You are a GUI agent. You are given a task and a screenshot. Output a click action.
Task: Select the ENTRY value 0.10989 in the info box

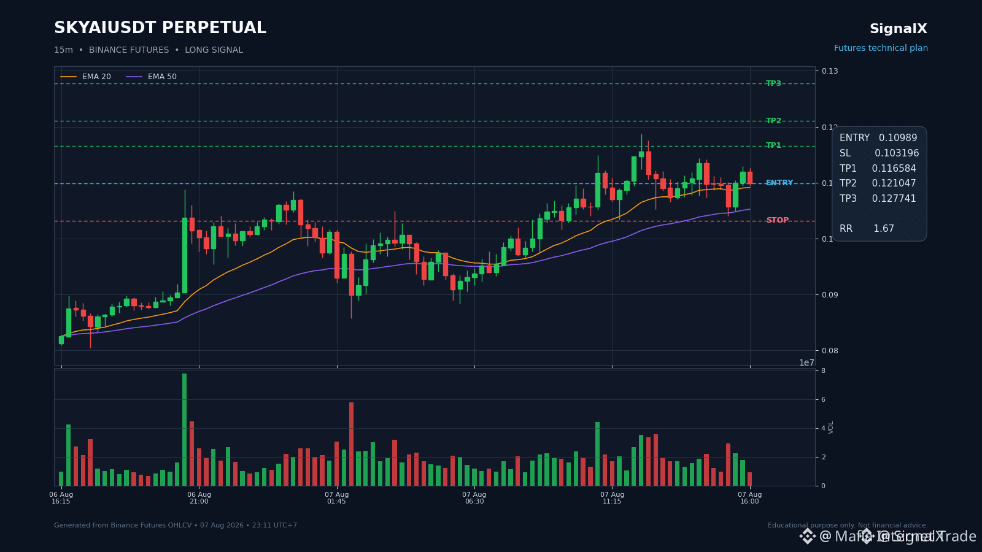click(898, 138)
